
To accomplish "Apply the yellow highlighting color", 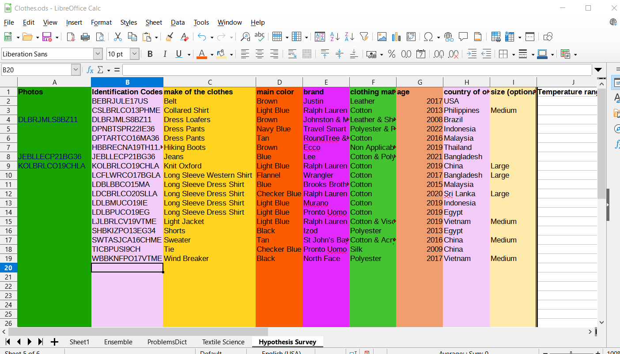I will point(222,54).
